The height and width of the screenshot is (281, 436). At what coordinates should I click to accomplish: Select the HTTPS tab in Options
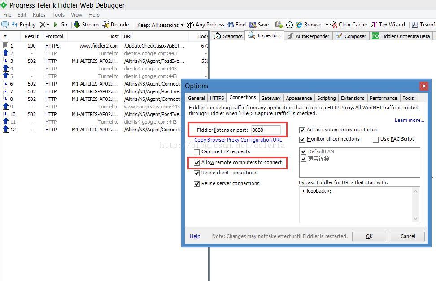click(217, 98)
